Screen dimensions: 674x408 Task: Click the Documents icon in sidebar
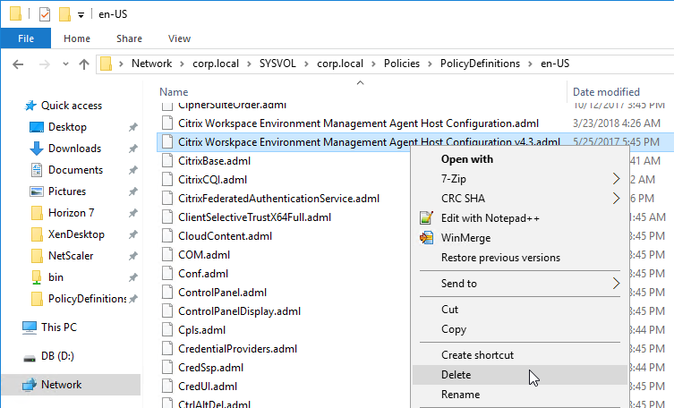click(x=37, y=170)
